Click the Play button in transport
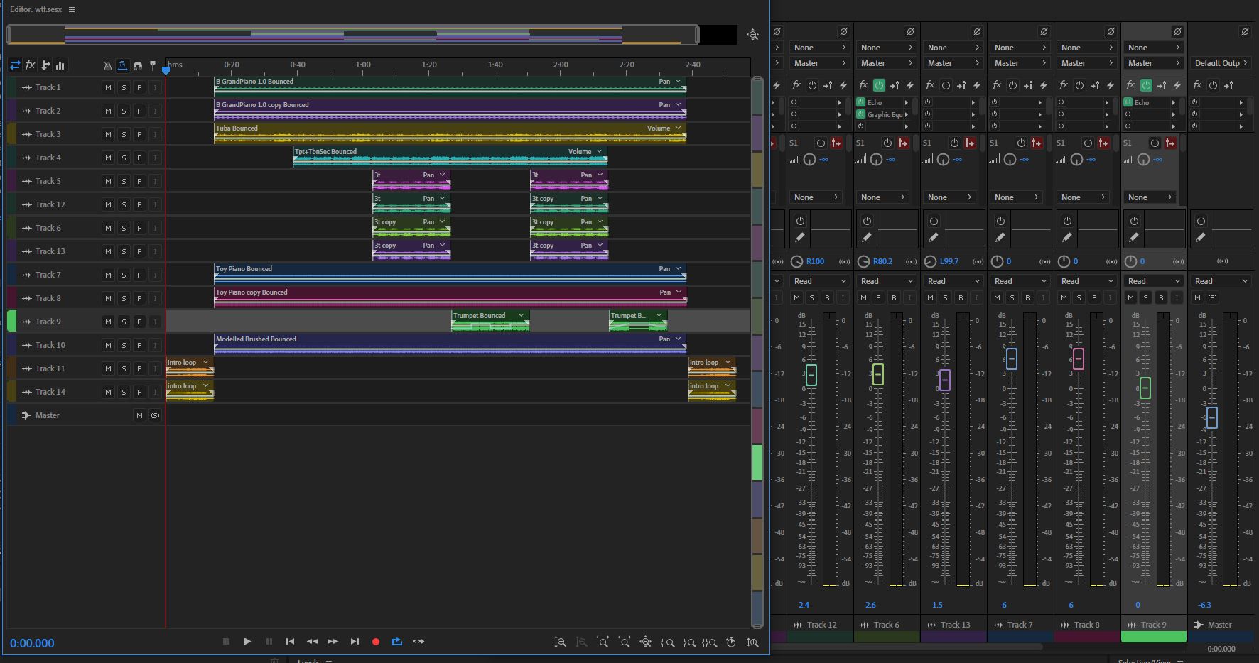Screen dimensions: 1259x663 [x=247, y=642]
